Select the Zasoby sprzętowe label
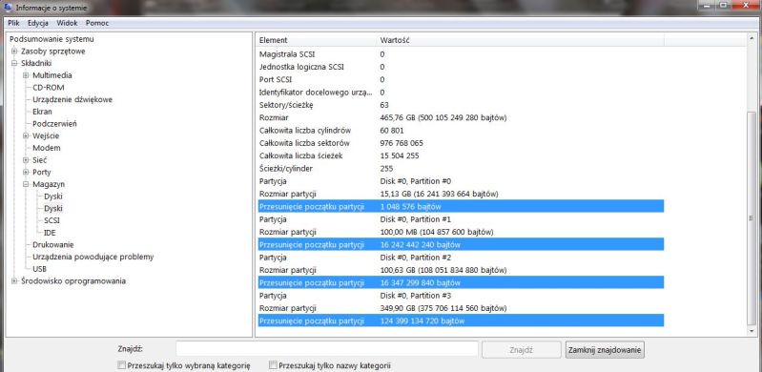Viewport: 762px width, 372px height. coord(53,52)
